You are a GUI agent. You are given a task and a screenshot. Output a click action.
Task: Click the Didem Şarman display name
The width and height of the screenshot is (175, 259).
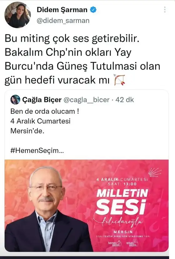(62, 10)
